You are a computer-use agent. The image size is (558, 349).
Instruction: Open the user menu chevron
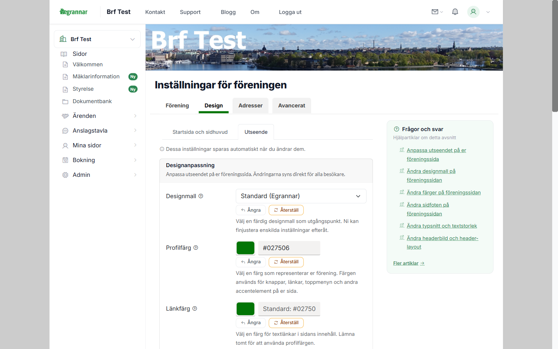488,12
